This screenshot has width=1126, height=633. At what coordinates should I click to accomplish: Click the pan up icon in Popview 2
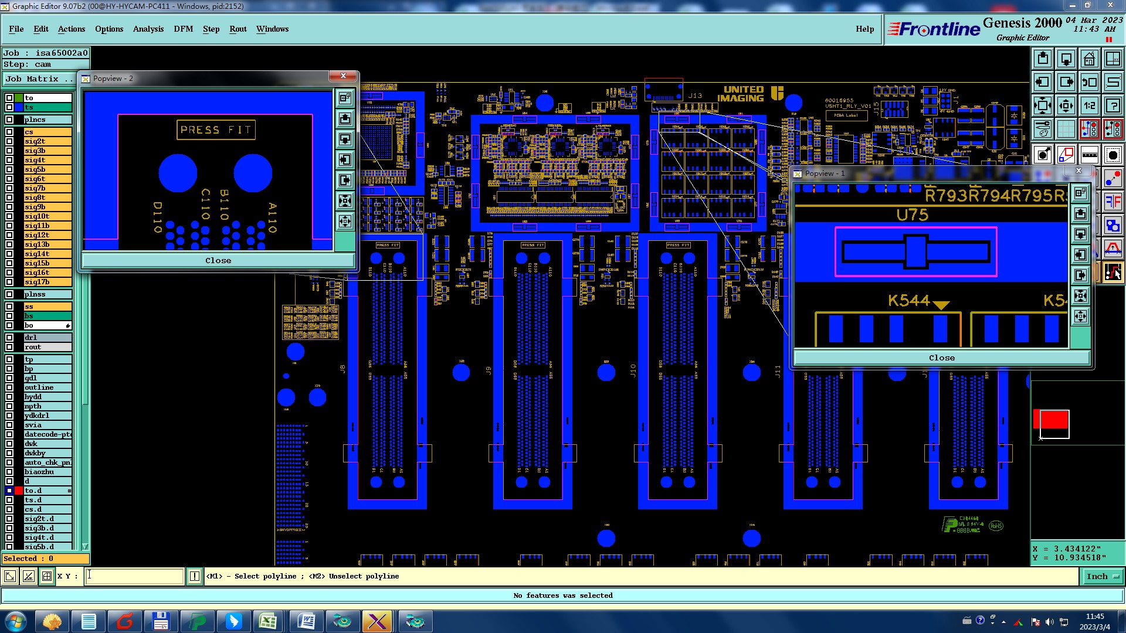345,119
